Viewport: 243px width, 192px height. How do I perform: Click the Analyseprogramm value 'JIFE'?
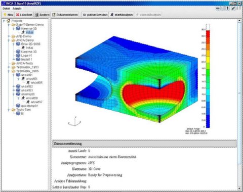coord(91,163)
